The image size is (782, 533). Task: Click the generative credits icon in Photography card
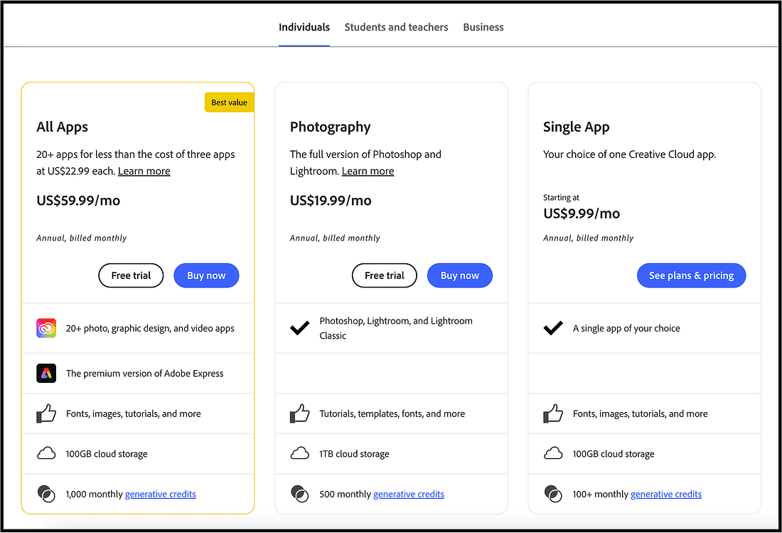coord(300,494)
